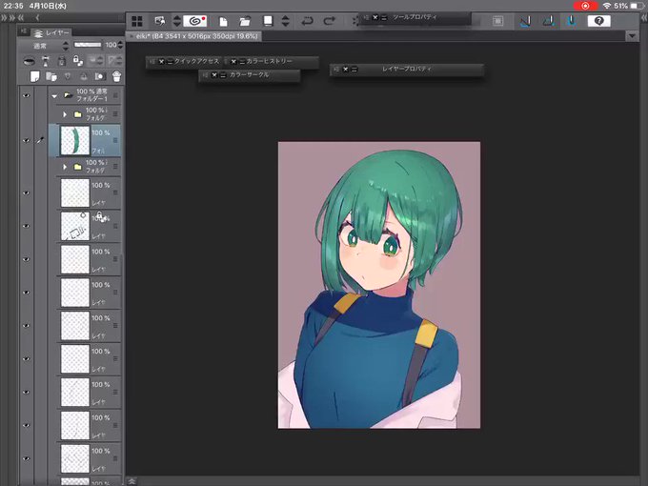This screenshot has width=648, height=486.
Task: Expand the subfolder below the selected layer
Action: click(65, 167)
